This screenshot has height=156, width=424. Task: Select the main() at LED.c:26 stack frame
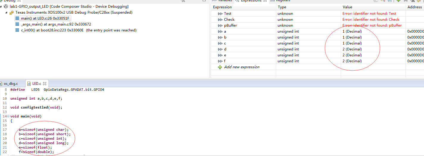(x=45, y=18)
